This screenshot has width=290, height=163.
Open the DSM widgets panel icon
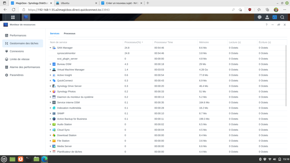pyautogui.click(x=275, y=17)
